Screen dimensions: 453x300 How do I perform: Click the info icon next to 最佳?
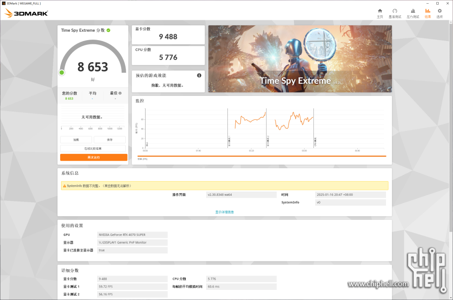point(120,93)
